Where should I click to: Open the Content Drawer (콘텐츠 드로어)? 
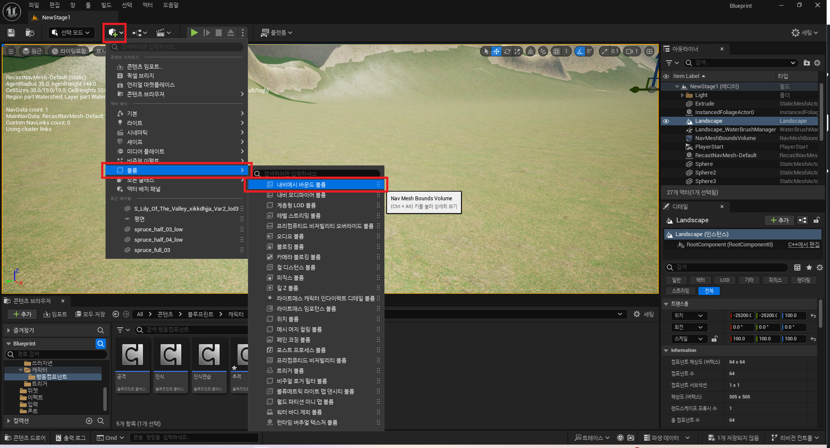point(25,438)
